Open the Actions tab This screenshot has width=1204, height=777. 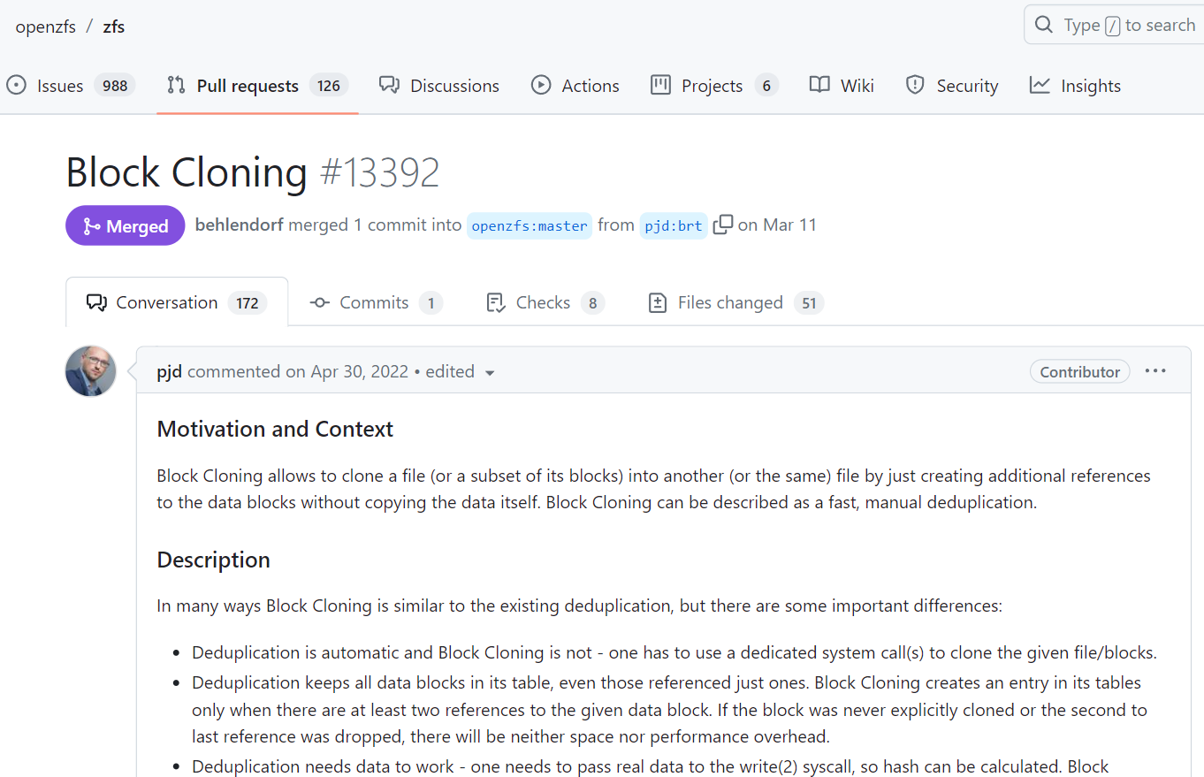[575, 86]
